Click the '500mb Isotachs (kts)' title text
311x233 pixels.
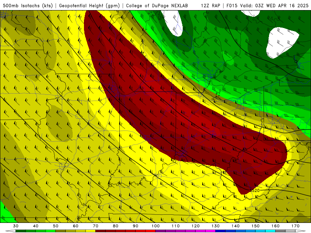click(x=28, y=6)
